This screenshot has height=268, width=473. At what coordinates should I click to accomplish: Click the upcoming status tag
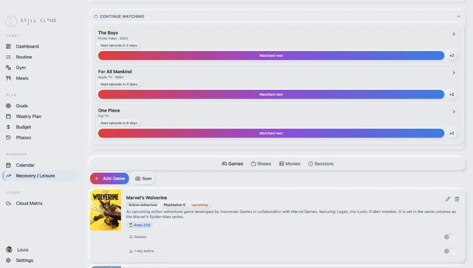click(200, 205)
